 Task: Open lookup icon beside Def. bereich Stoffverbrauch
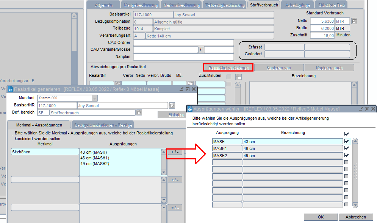point(139,112)
